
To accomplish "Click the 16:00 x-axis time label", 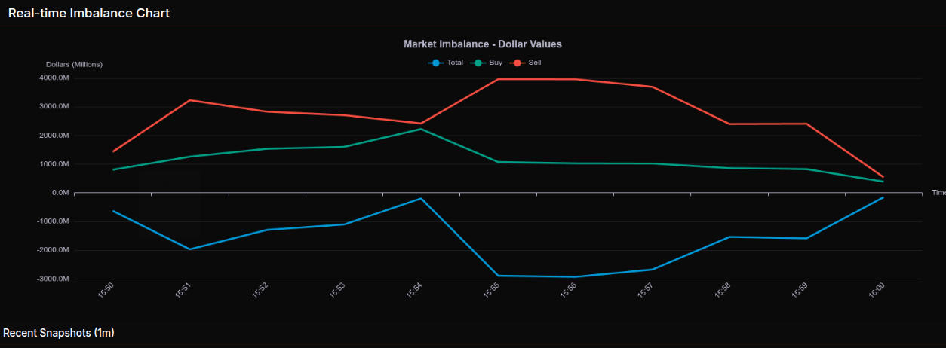I will pos(876,291).
